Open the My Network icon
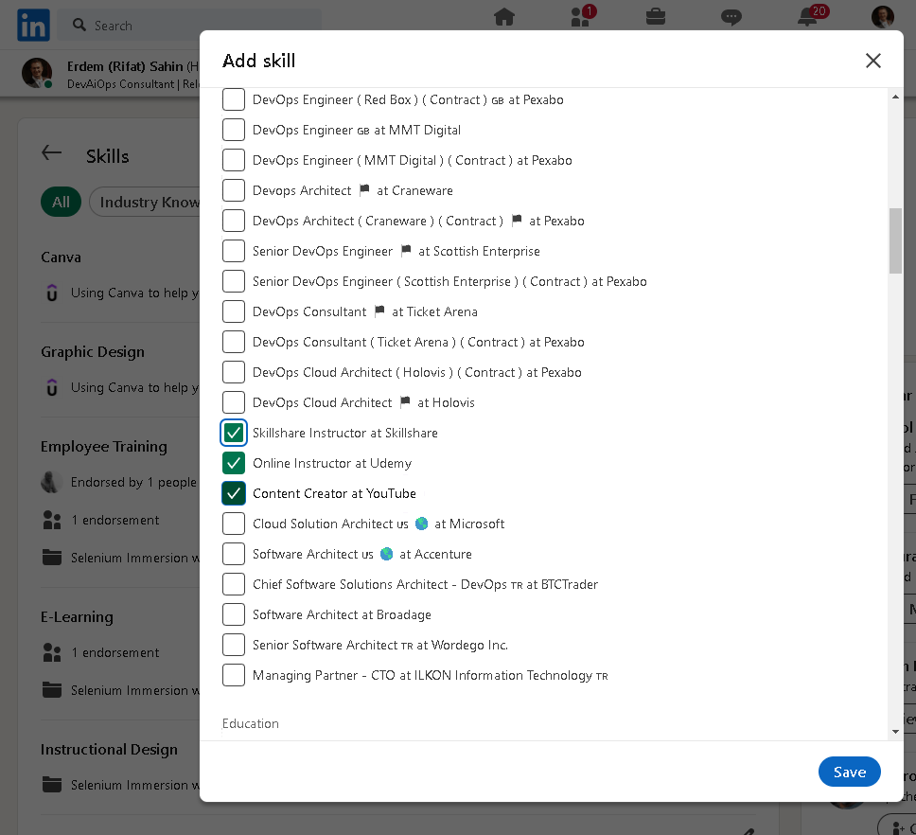 pos(581,16)
